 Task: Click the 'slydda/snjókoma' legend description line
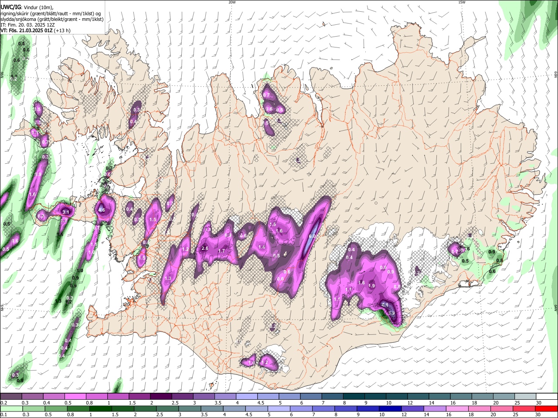click(51, 19)
